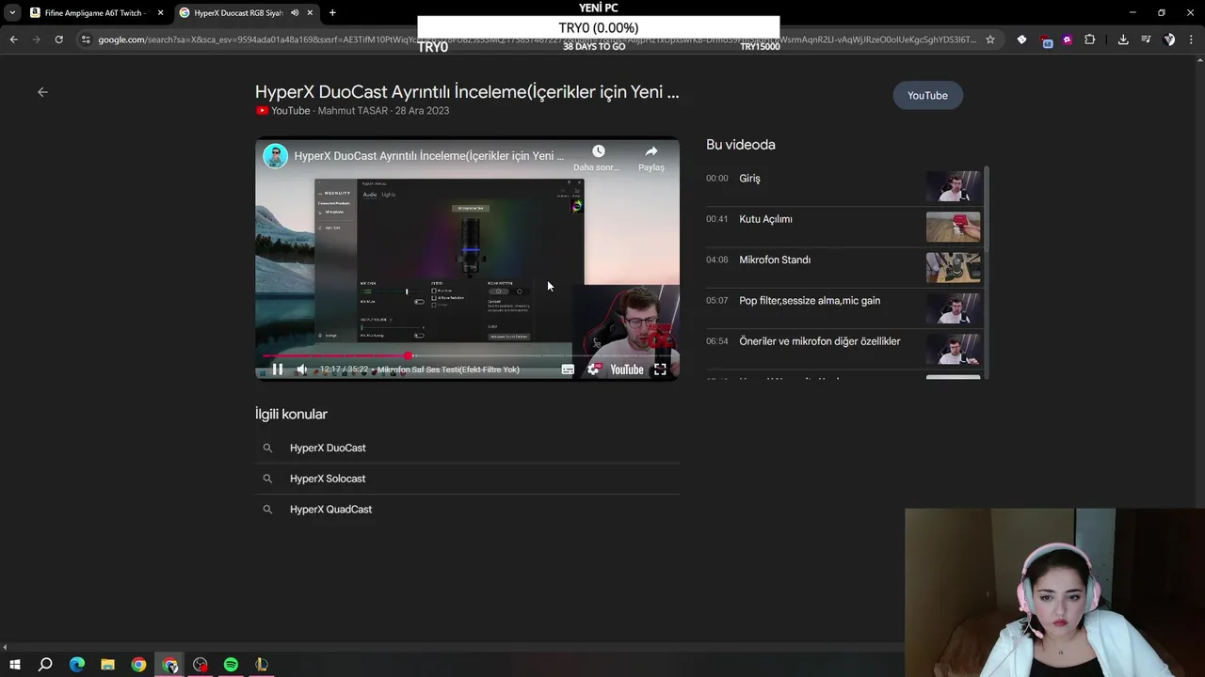Bookmark this page with the star icon
The width and height of the screenshot is (1205, 677).
(x=989, y=39)
